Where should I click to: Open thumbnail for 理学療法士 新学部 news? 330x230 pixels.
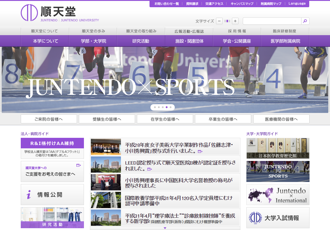106,218
